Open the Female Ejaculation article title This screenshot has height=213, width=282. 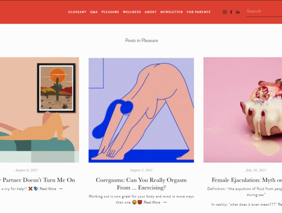[247, 180]
